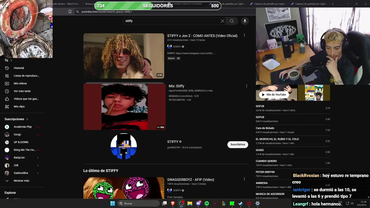Open Ver más tarde list

pyautogui.click(x=22, y=91)
